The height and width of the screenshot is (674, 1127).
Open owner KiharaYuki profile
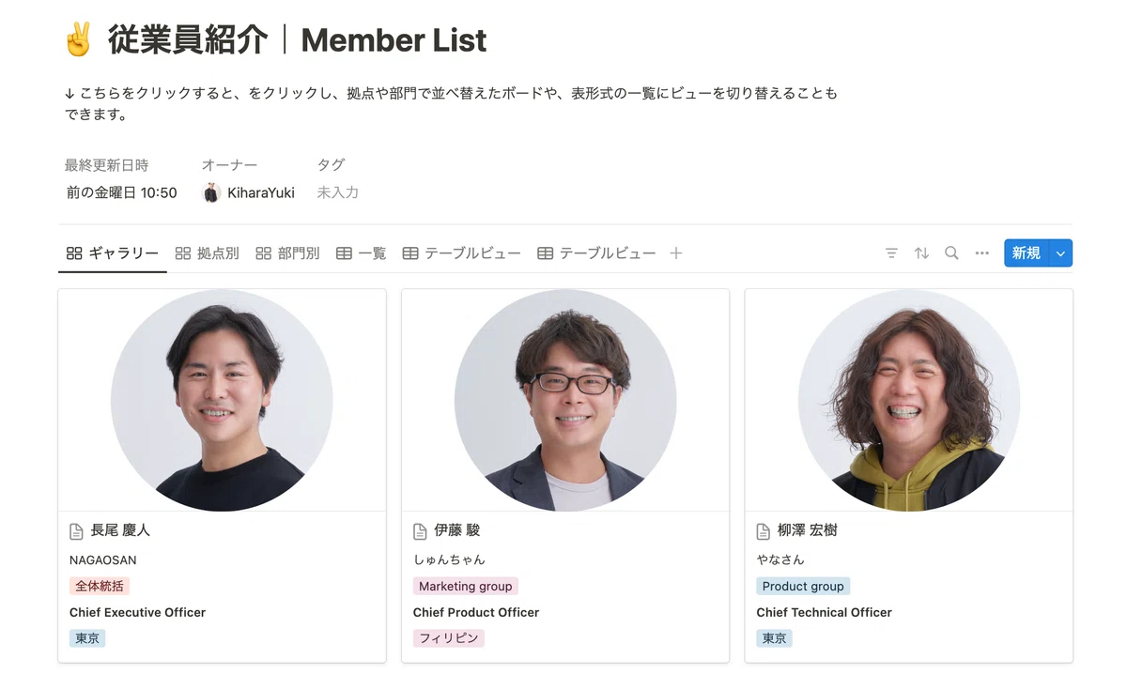click(x=249, y=192)
